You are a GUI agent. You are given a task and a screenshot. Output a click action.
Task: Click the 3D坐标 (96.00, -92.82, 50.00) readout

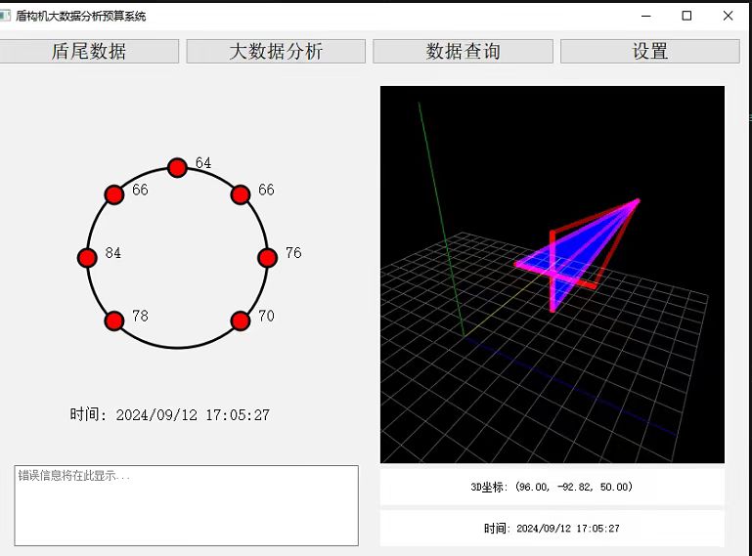pos(552,487)
